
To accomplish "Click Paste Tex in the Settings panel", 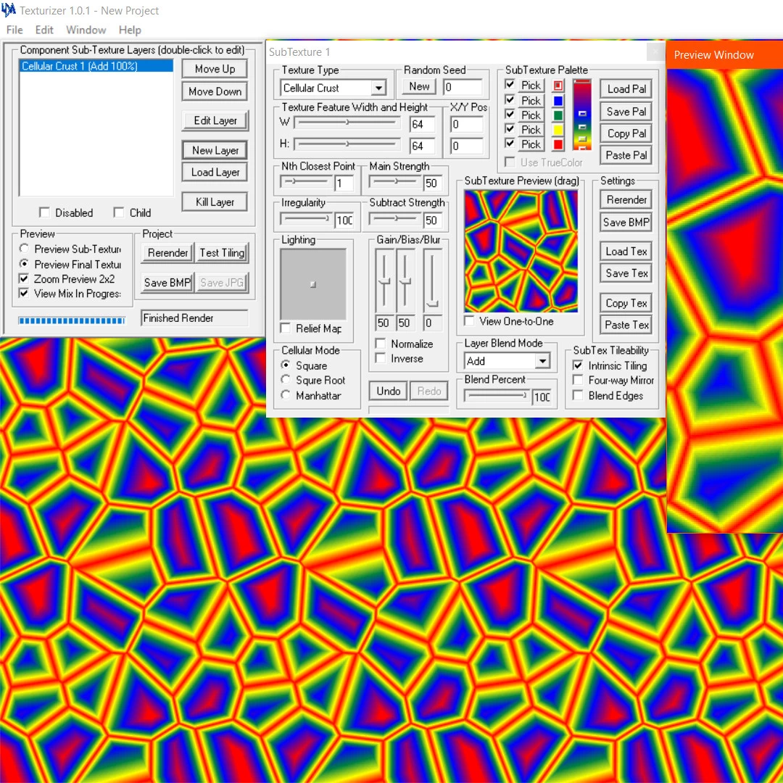I will (x=625, y=324).
